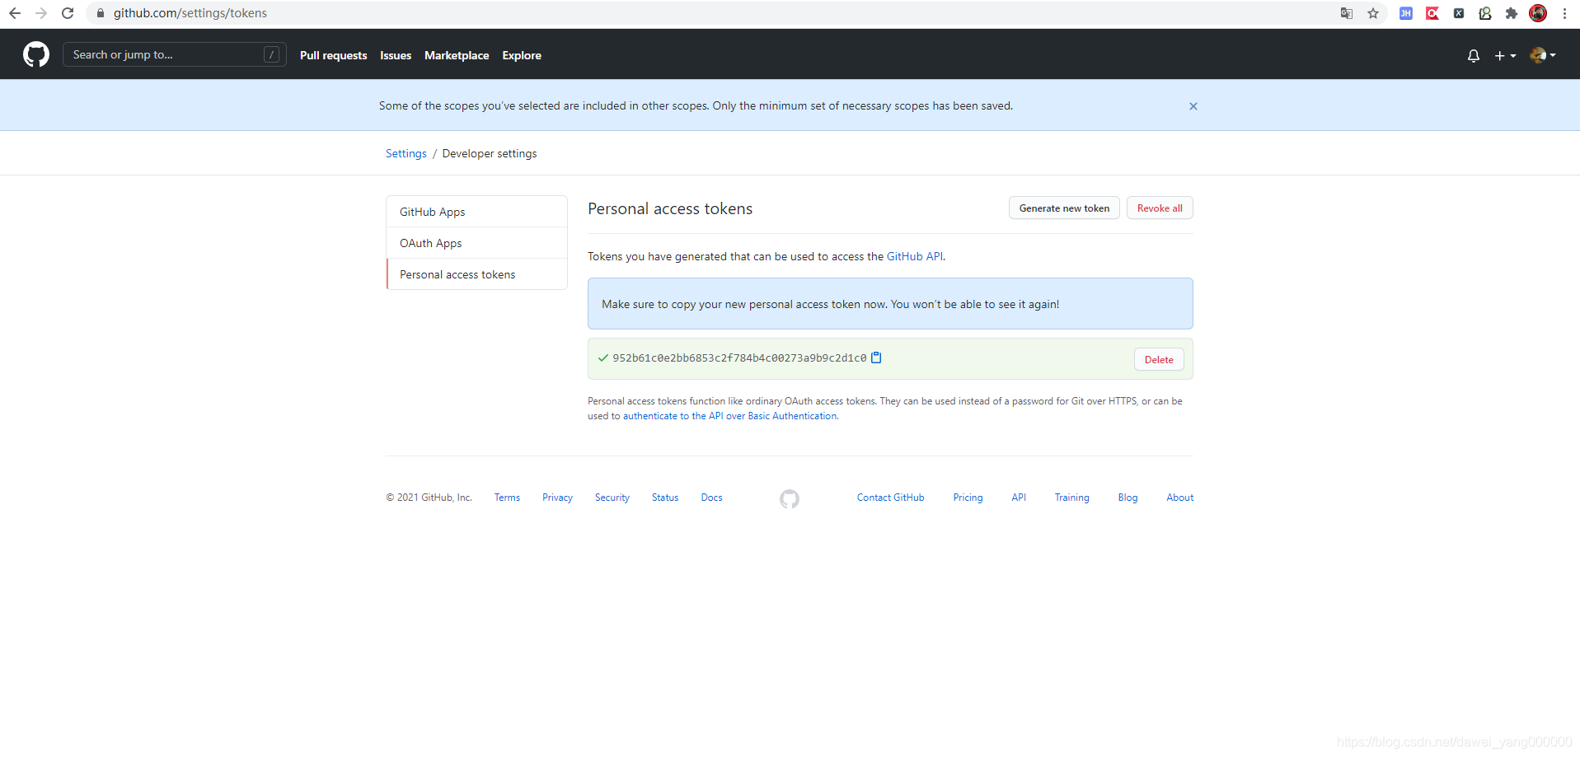Click the token string text
This screenshot has height=757, width=1580.
[739, 357]
